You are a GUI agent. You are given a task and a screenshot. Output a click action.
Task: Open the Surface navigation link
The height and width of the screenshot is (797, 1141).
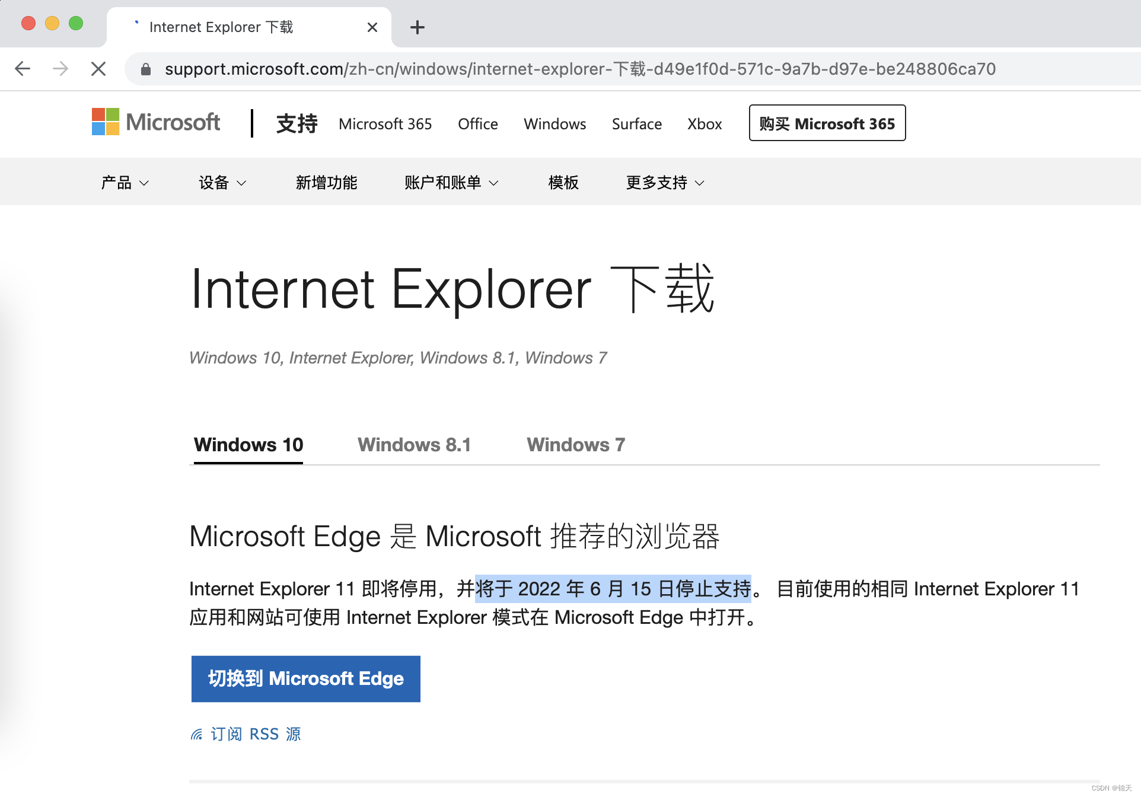[636, 124]
